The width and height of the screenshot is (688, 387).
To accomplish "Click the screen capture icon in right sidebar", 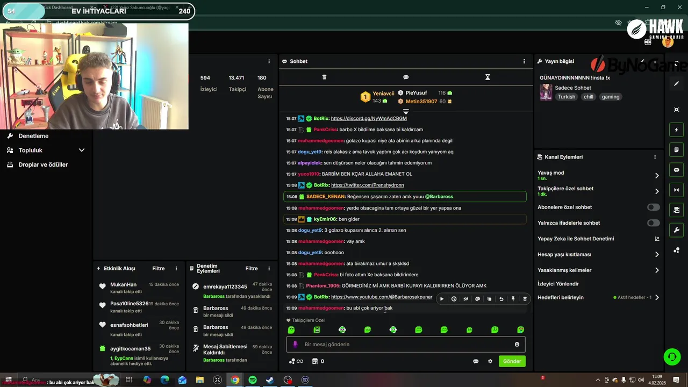I will [x=676, y=110].
